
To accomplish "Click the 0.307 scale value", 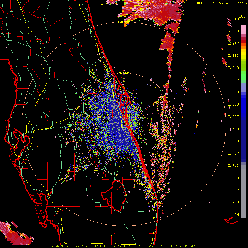I will click(x=233, y=190).
